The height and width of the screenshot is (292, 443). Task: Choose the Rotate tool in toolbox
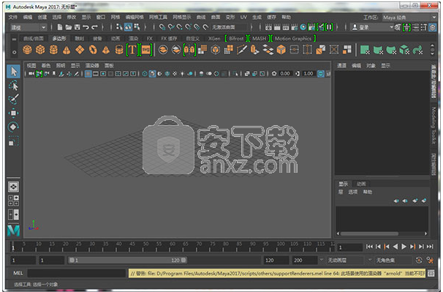(x=14, y=127)
